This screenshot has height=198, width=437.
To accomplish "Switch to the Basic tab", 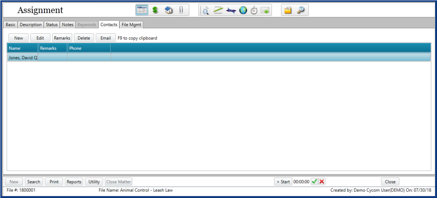I will click(x=10, y=25).
